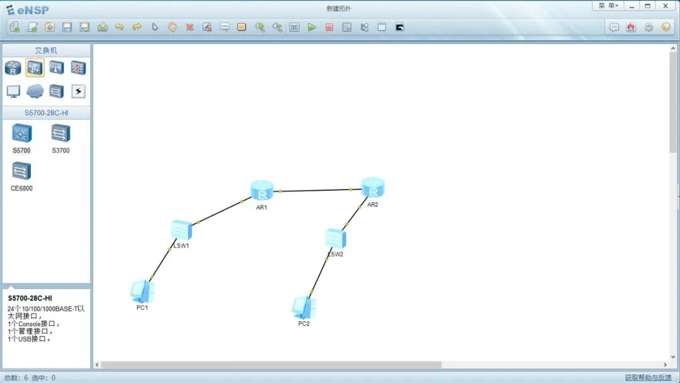Select router AR1 on the canvas
The image size is (680, 383).
pyautogui.click(x=262, y=191)
